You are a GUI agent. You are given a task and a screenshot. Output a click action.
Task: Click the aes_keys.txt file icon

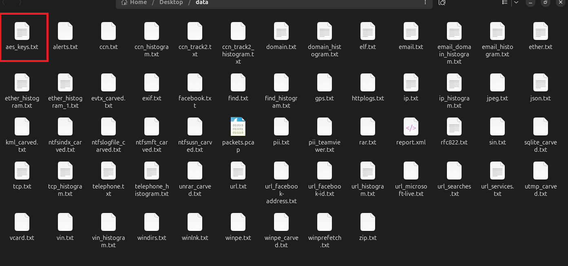point(22,31)
